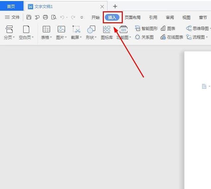
Task: Click the 图片 picture icon
Action: point(61,29)
